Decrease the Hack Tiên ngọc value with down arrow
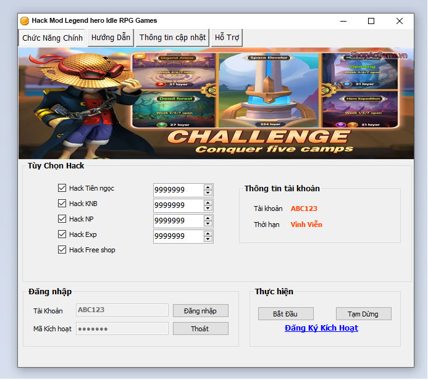 coord(208,192)
